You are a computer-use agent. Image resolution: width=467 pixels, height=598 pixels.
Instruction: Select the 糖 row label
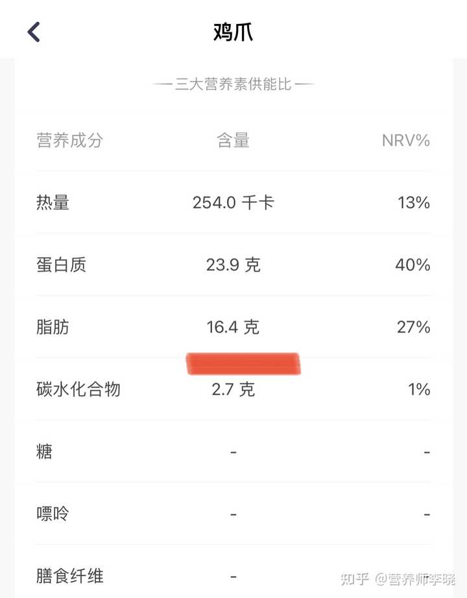click(44, 452)
